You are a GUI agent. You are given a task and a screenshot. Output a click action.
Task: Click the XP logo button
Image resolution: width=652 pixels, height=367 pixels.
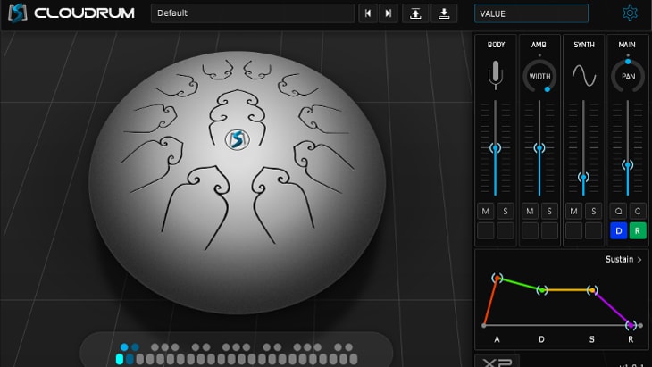(497, 361)
